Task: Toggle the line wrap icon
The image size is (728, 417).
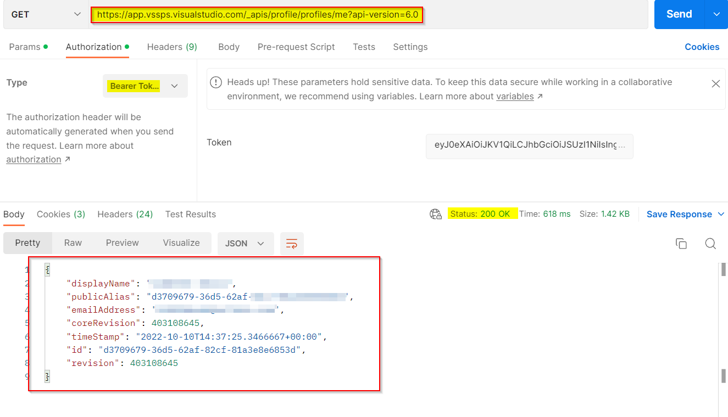Action: coord(292,244)
